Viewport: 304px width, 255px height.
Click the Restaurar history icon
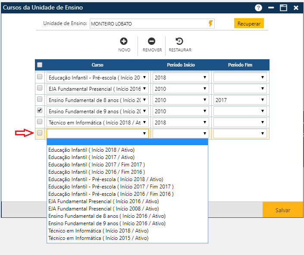[x=180, y=41]
